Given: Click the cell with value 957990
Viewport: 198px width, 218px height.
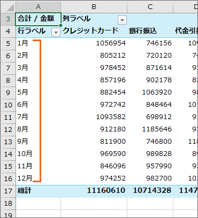Looking at the screenshot, I should click(x=150, y=167).
